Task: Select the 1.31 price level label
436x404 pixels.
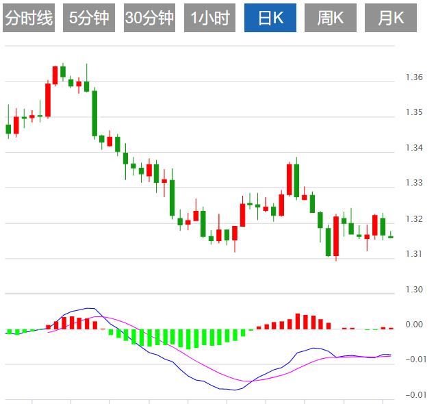Action: (413, 254)
